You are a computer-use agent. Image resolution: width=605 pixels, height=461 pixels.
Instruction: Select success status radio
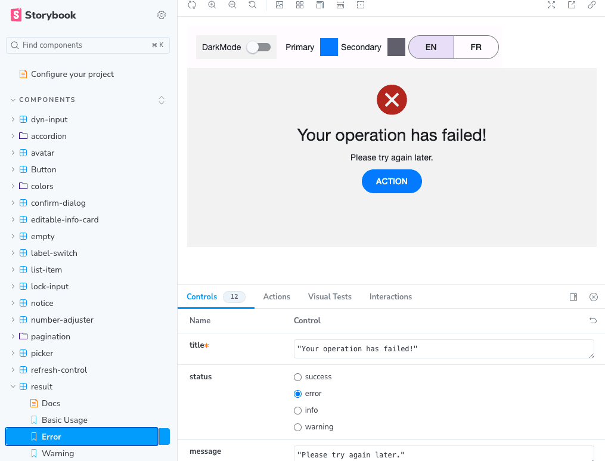point(297,378)
